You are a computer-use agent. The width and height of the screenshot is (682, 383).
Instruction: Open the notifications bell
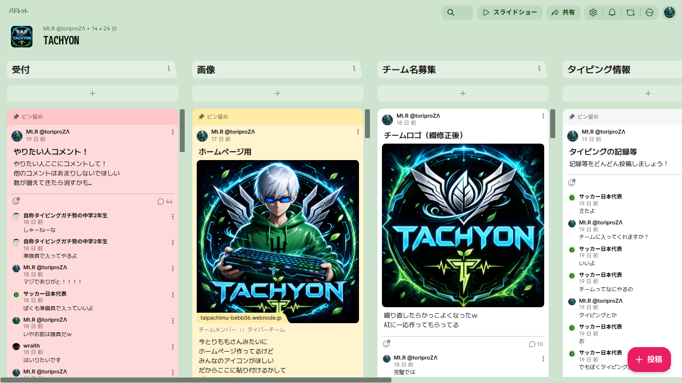click(612, 12)
